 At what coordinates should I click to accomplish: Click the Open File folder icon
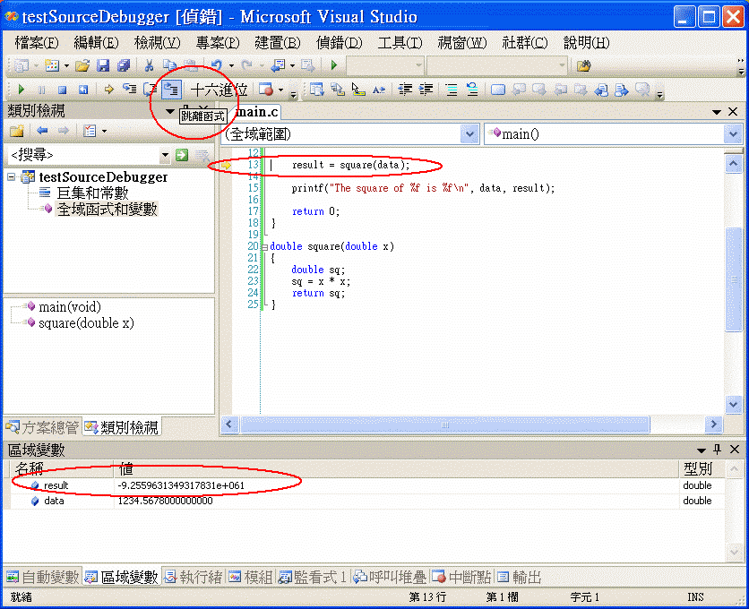click(x=82, y=65)
